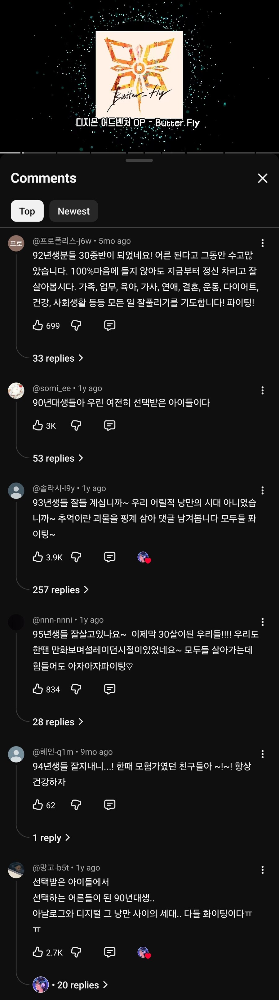Expand the 33 replies thread

pos(58,358)
